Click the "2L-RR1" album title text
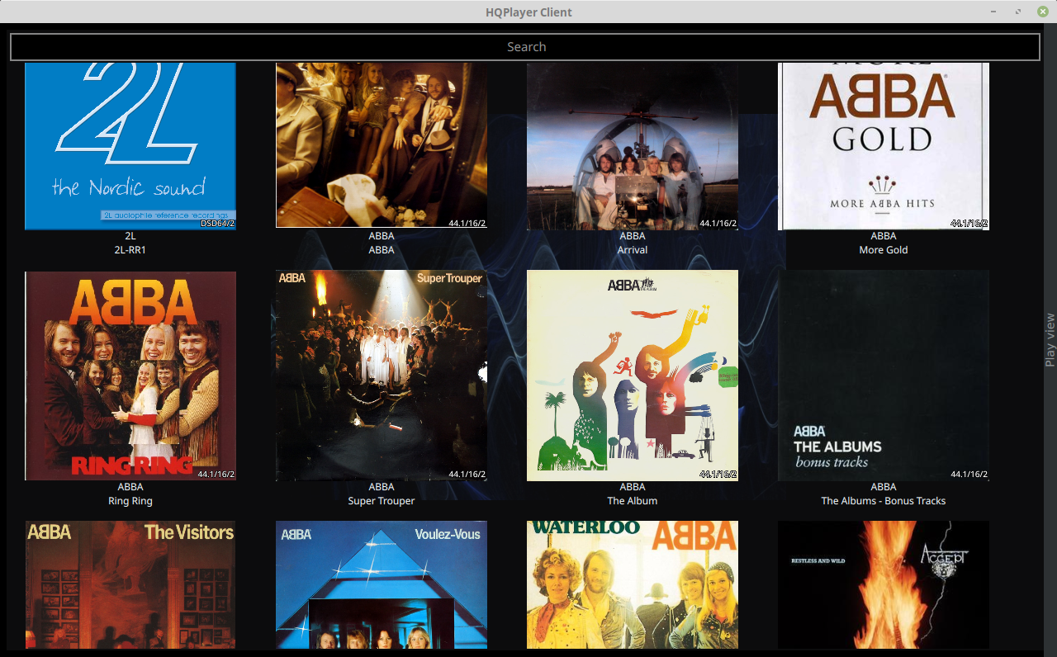 (x=130, y=250)
